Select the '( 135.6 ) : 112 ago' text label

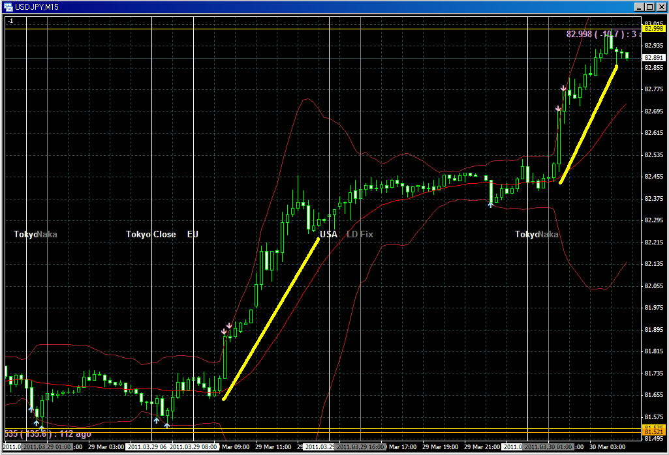point(49,433)
